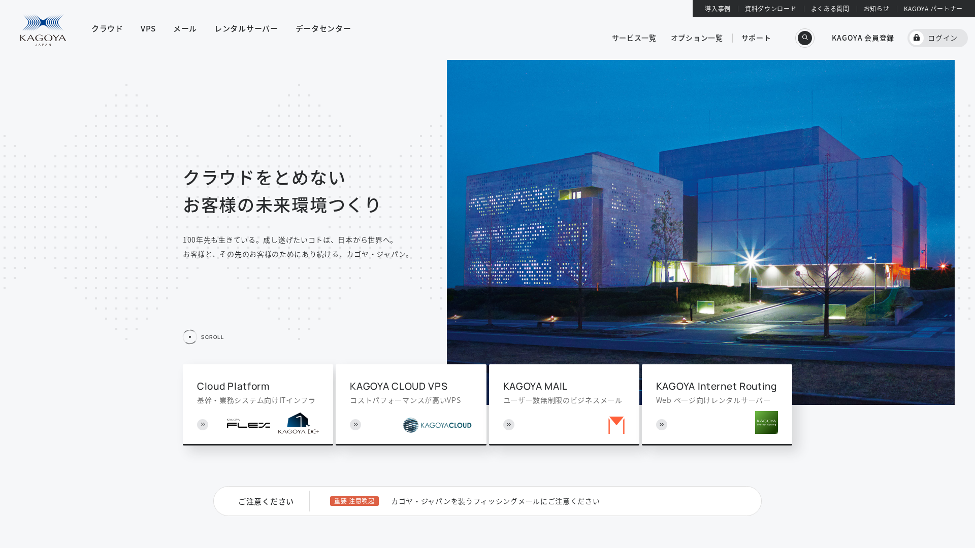Click the KAGOYA CLOUD logo
Viewport: 975px width, 548px height.
pyautogui.click(x=436, y=425)
